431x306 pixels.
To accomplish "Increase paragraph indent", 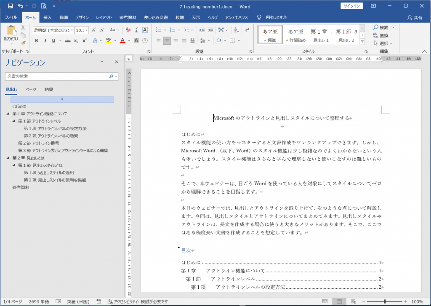I will pyautogui.click(x=210, y=30).
